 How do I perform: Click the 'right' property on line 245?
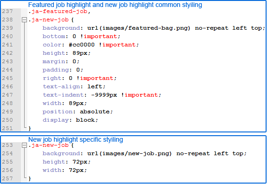(52, 79)
